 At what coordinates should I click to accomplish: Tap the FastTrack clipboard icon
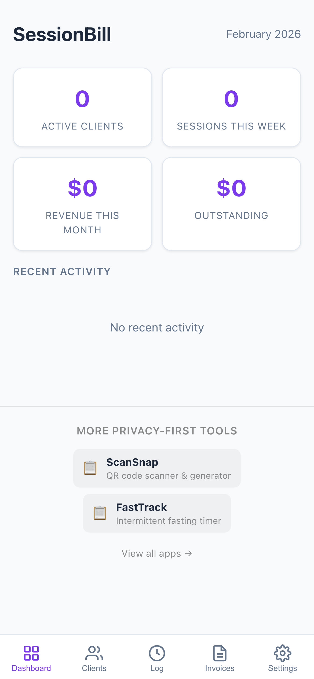pyautogui.click(x=100, y=513)
